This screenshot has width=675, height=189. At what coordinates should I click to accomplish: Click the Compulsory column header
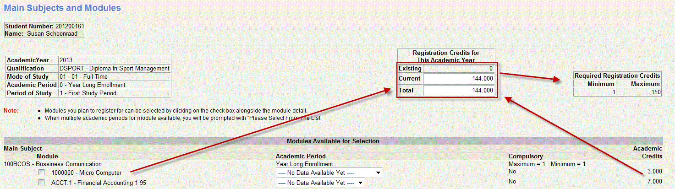pos(526,157)
